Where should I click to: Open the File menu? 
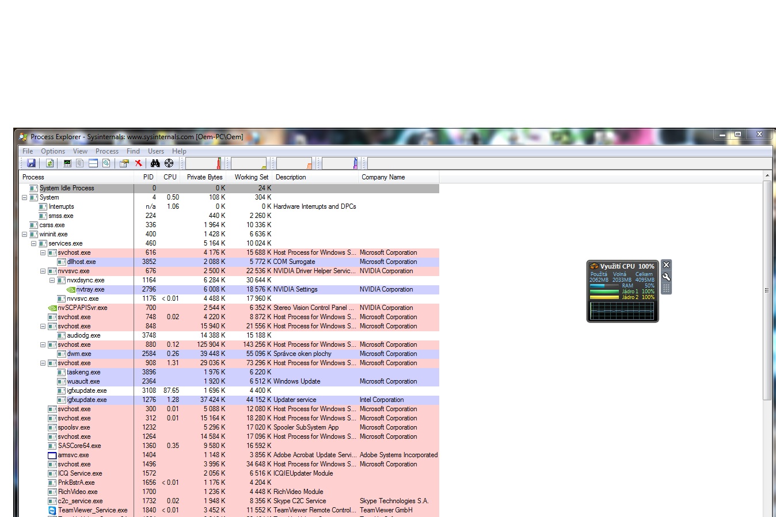click(x=28, y=151)
